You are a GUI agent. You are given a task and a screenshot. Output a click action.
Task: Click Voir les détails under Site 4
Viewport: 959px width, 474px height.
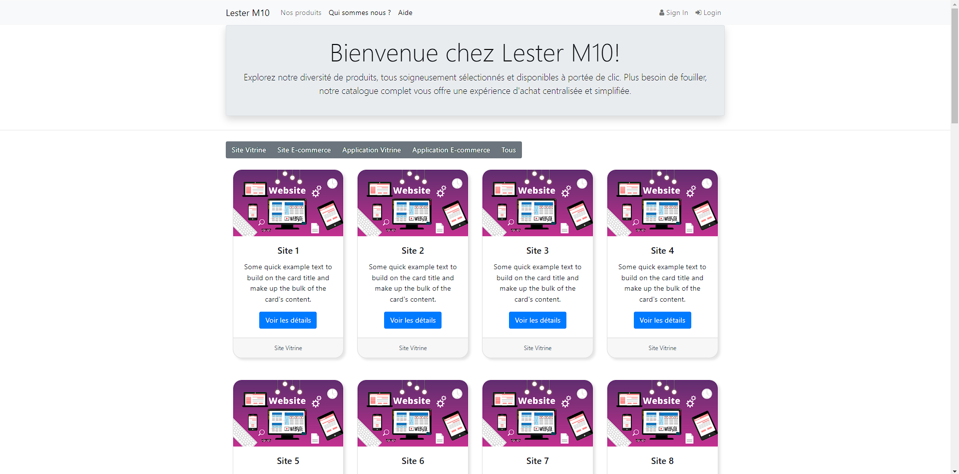[x=662, y=320]
